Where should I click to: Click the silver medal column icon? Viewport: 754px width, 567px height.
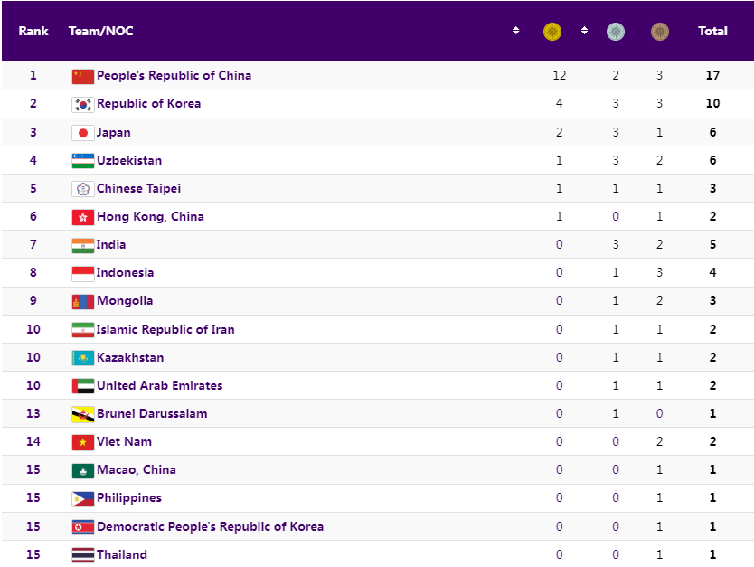[x=615, y=32]
